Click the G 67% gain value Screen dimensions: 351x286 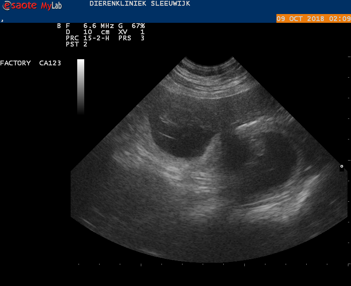132,26
